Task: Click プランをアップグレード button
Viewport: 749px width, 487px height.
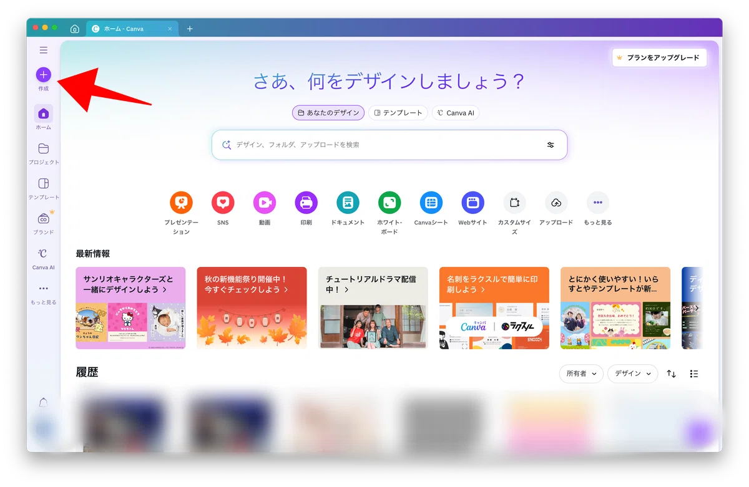Action: pos(659,57)
